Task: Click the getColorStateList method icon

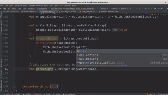Action: point(78,63)
